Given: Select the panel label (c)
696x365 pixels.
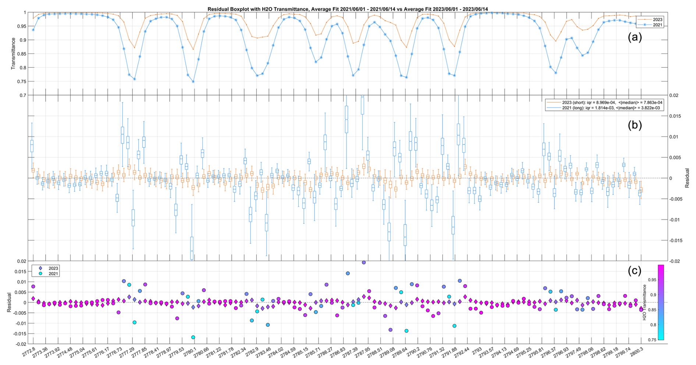Looking at the screenshot, I should (x=635, y=271).
